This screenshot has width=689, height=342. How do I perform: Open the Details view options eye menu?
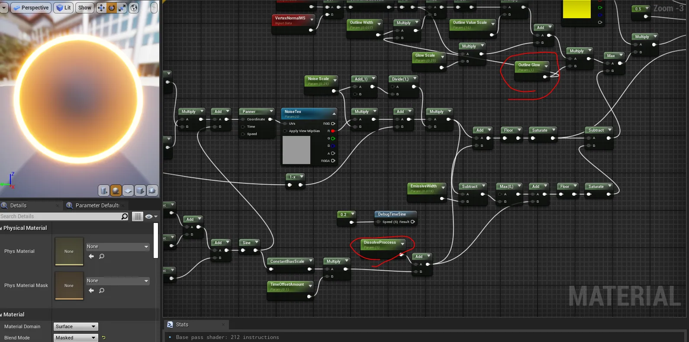click(x=151, y=216)
